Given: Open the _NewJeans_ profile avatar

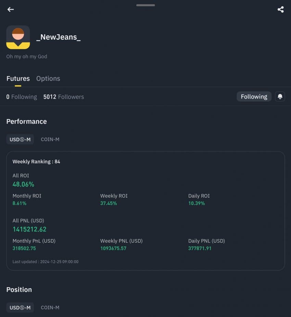Looking at the screenshot, I should 18,37.
